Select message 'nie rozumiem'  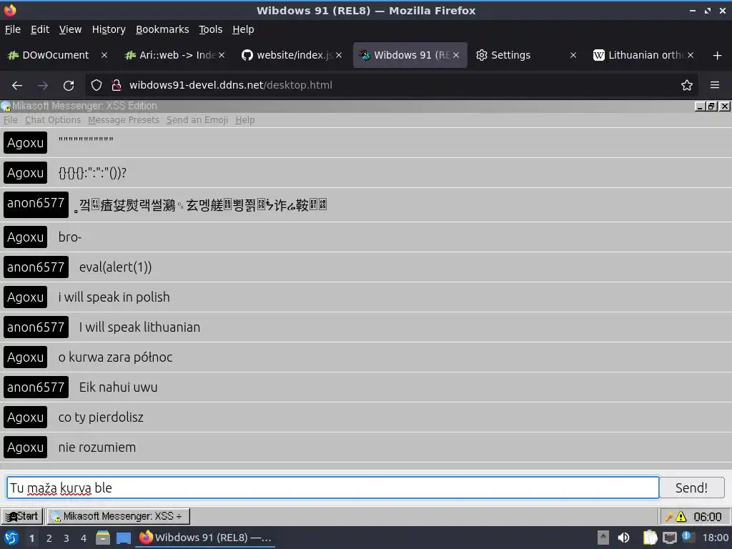(x=97, y=447)
